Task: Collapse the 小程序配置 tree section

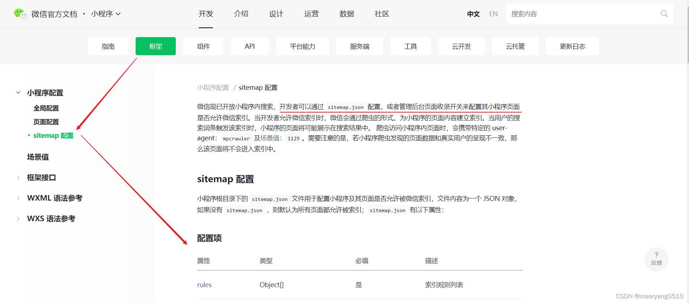Action: [x=18, y=93]
